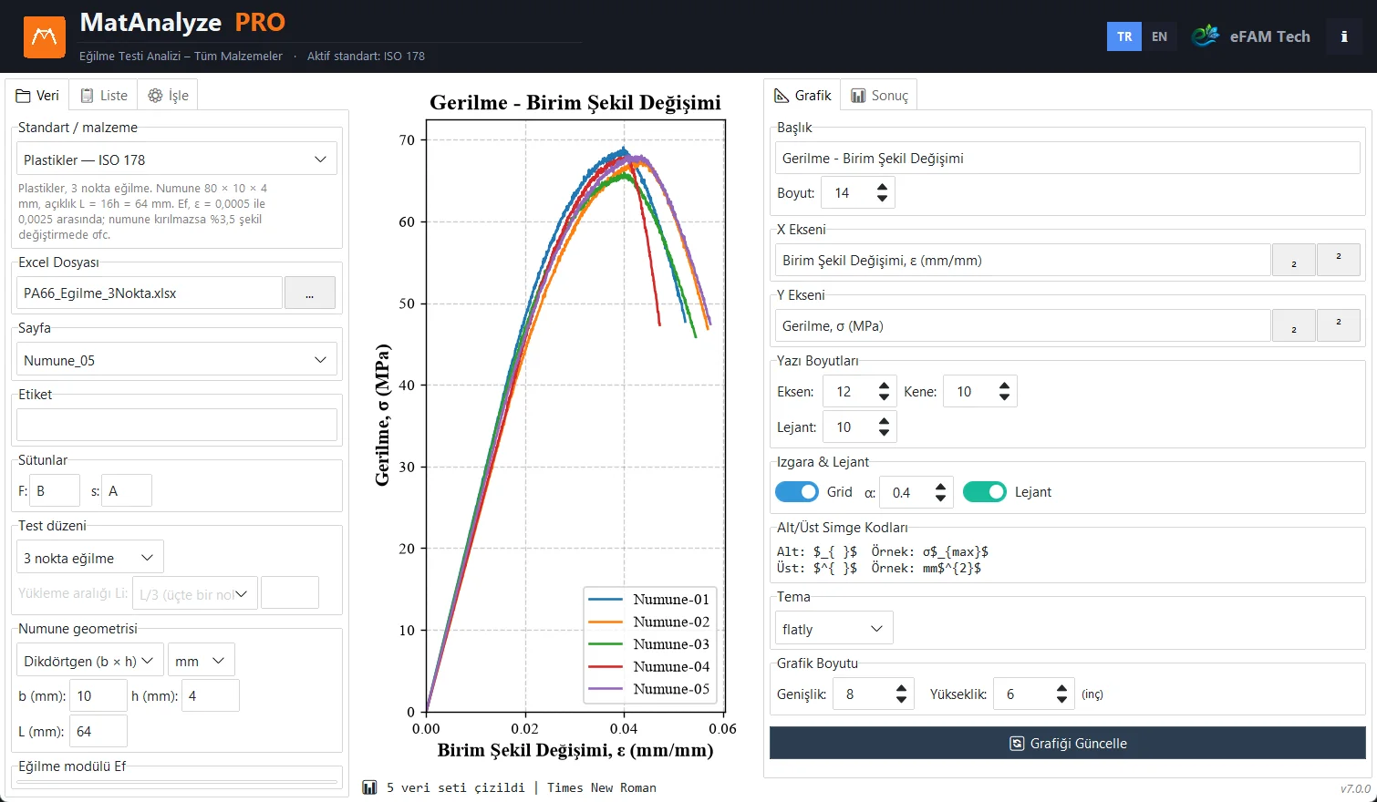The width and height of the screenshot is (1377, 802).
Task: Click the Grafiği Güncelle button
Action: point(1068,744)
